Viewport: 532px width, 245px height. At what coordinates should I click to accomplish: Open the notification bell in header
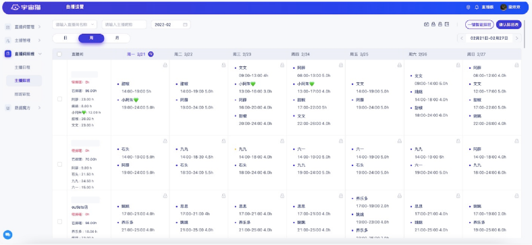coord(477,7)
